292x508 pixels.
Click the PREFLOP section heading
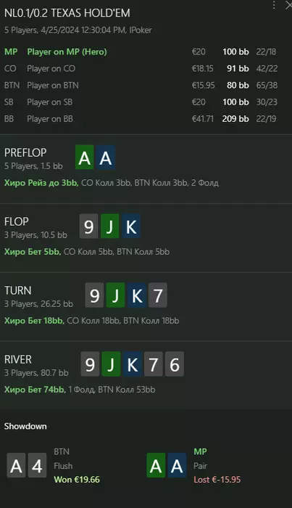click(x=25, y=152)
